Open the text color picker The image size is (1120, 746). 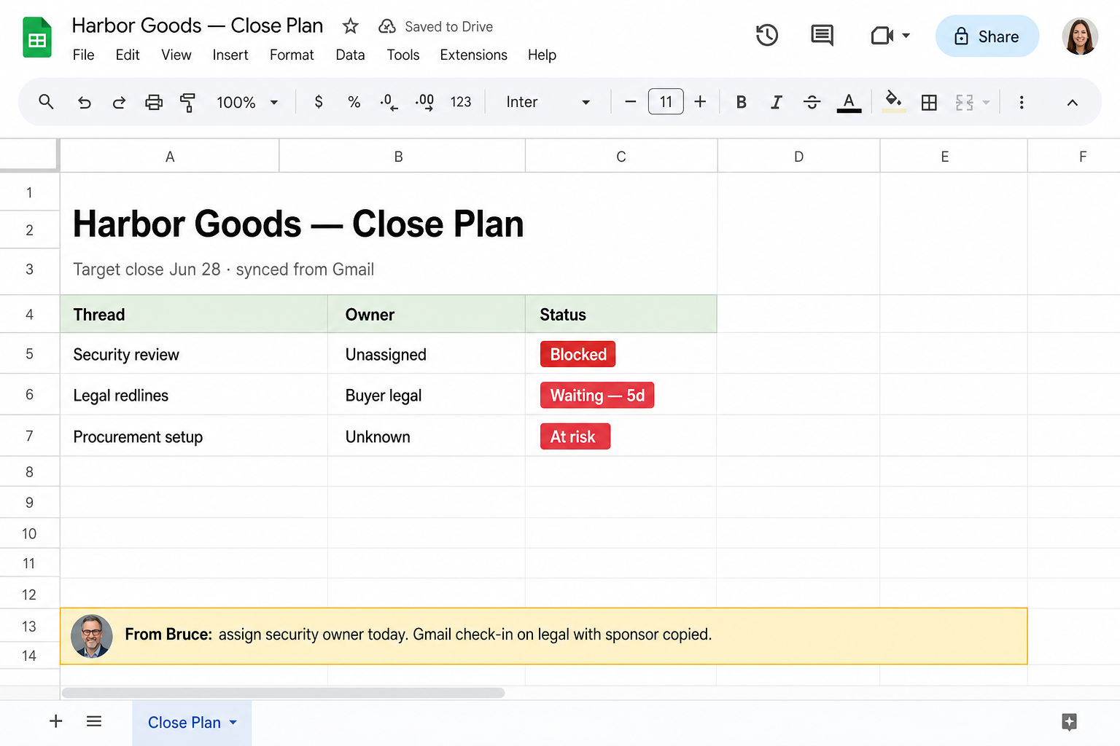849,102
